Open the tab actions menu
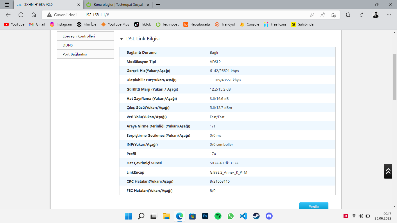Image resolution: width=397 pixels, height=223 pixels. [7, 5]
